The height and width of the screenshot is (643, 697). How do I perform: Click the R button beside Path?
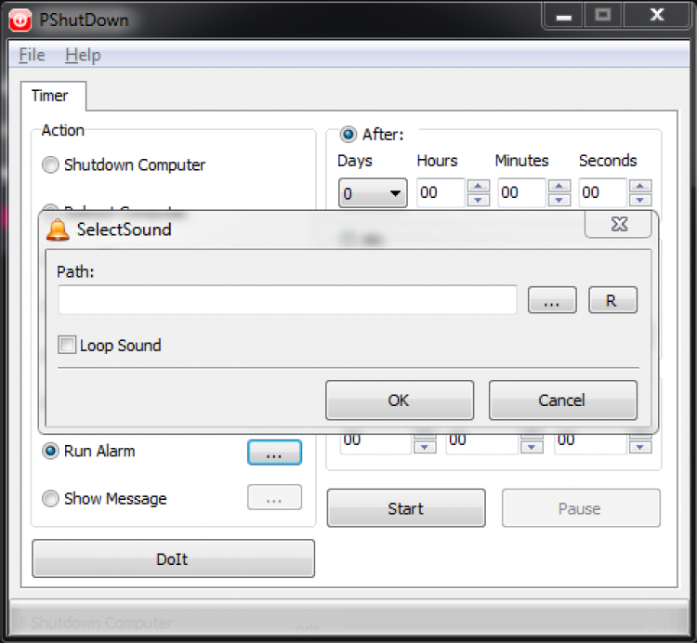tap(612, 300)
